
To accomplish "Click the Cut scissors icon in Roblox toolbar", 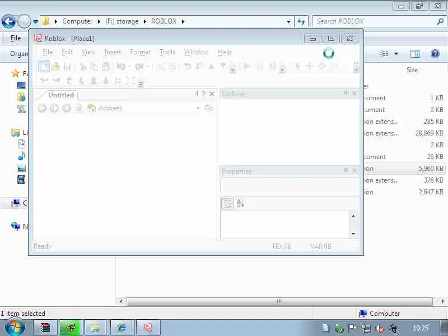I will pyautogui.click(x=83, y=67).
